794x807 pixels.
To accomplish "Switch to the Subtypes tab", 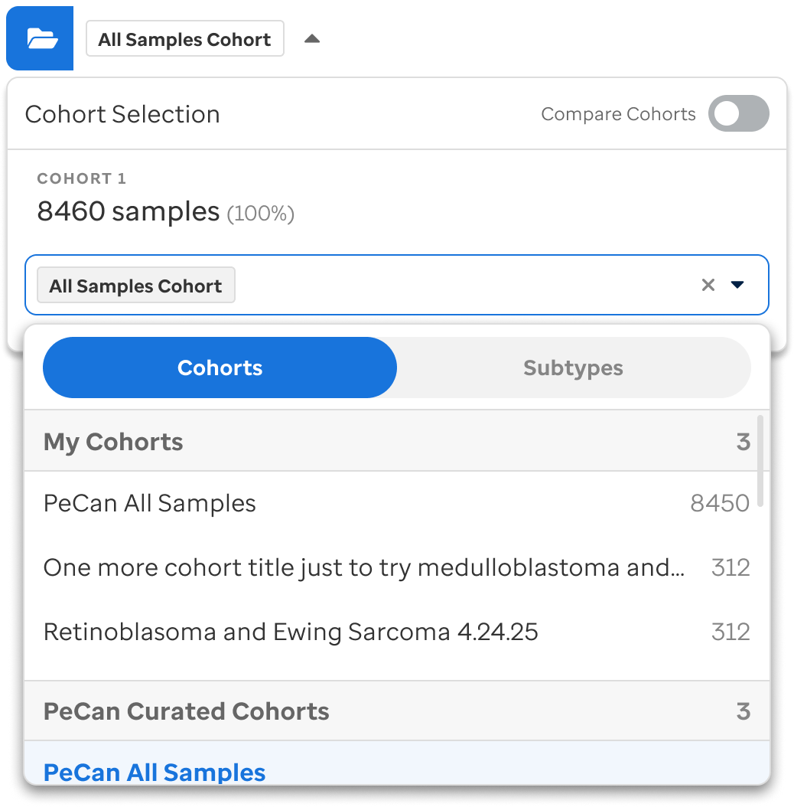I will [573, 368].
